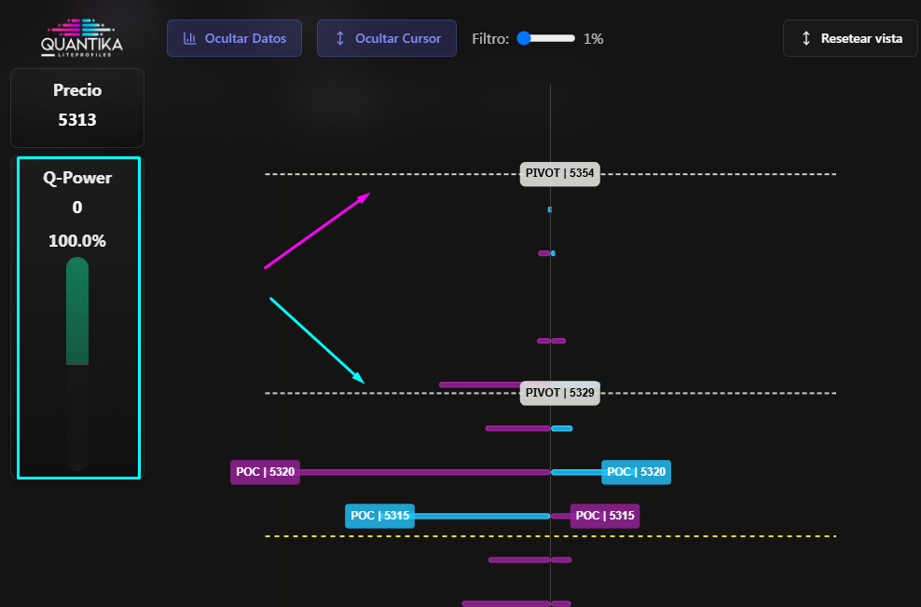The height and width of the screenshot is (607, 921).
Task: Click the Quantika LiteProfiles logo
Action: pyautogui.click(x=81, y=37)
